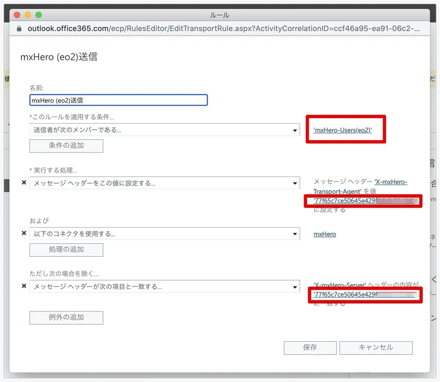Open the mxHero connector link
Screen dimensions: 440x382
(x=324, y=234)
